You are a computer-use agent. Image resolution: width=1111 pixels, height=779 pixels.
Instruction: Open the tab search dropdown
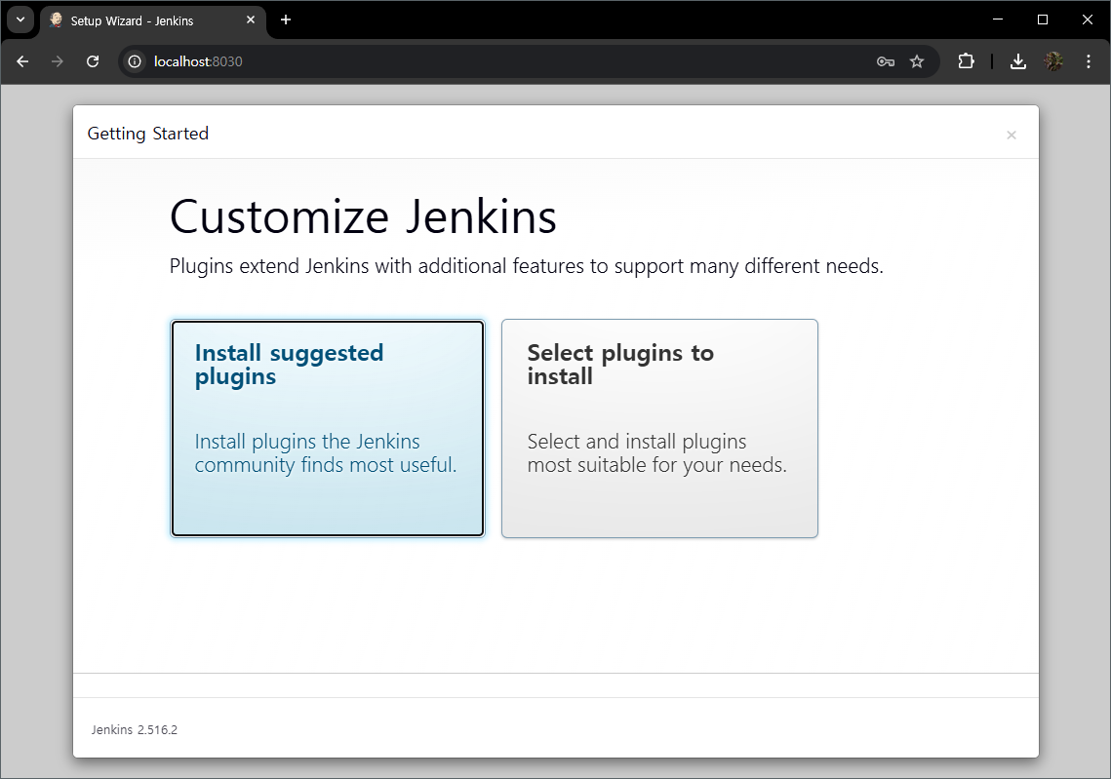point(20,19)
